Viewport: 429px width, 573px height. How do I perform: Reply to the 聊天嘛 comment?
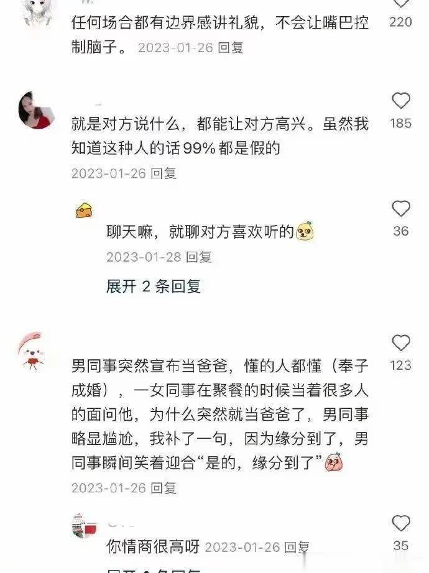[199, 257]
